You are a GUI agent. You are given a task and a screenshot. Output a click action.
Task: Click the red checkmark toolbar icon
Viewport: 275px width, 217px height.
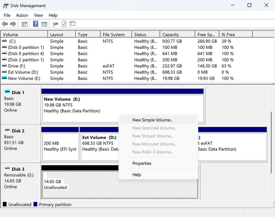click(x=64, y=24)
